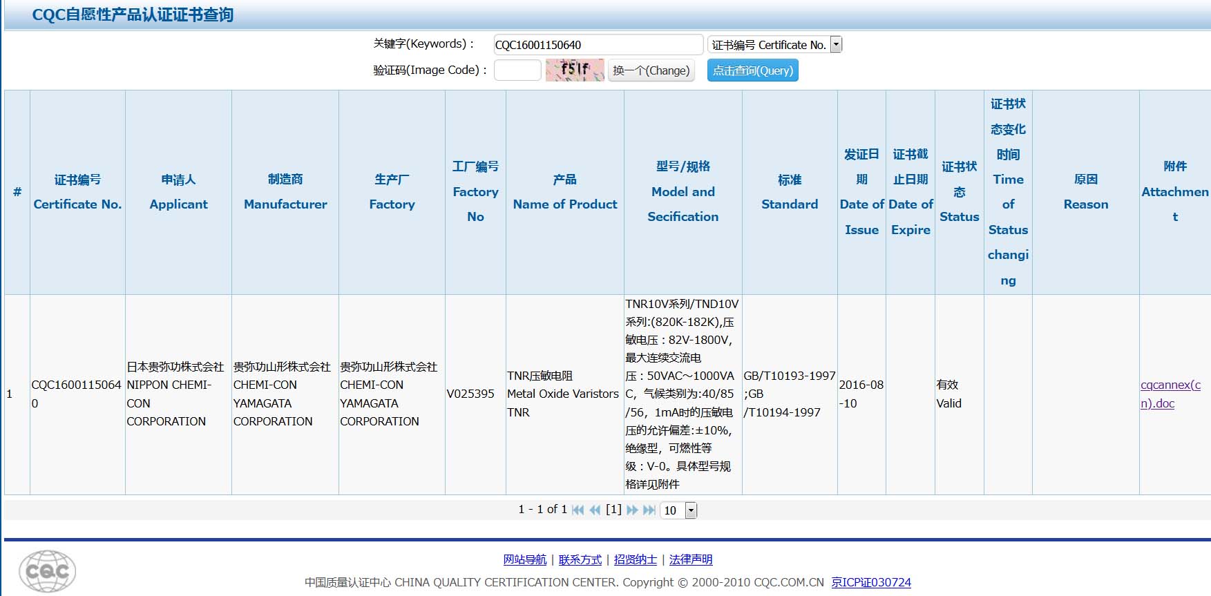This screenshot has height=596, width=1211.
Task: Select the TNR10V model specification cell
Action: click(x=683, y=394)
